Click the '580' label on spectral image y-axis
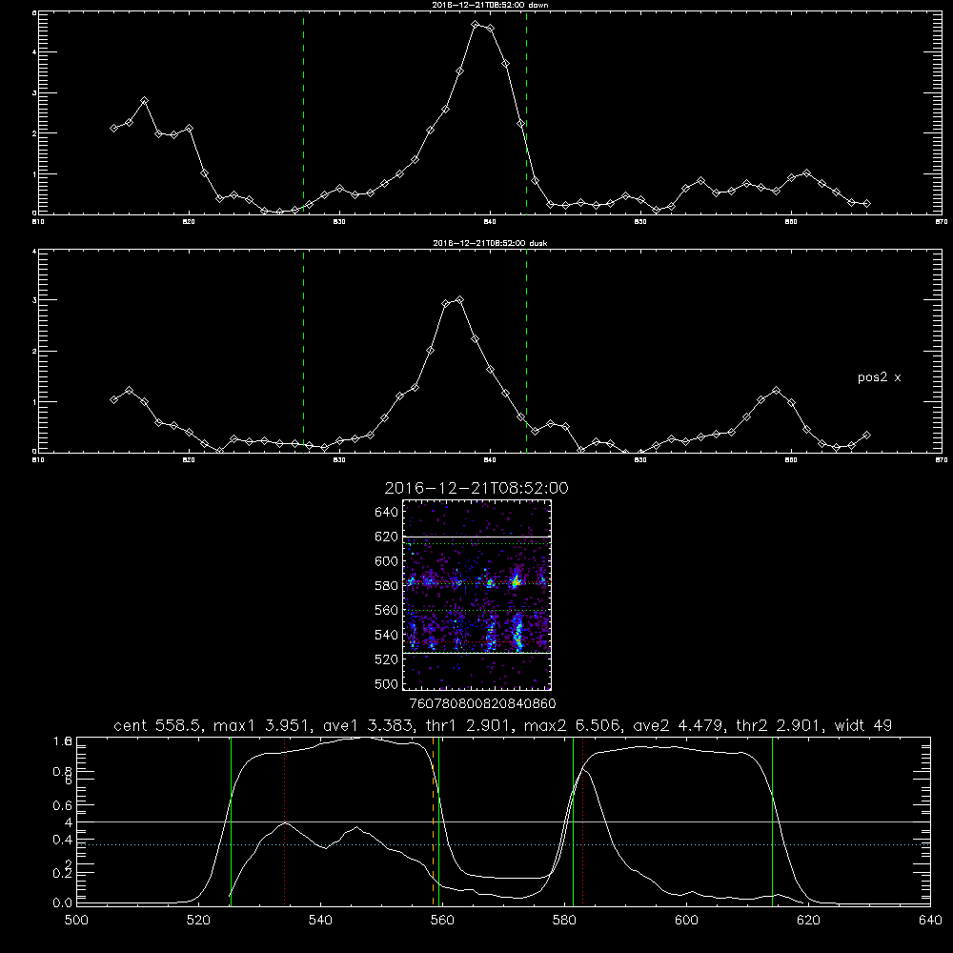 coord(387,586)
